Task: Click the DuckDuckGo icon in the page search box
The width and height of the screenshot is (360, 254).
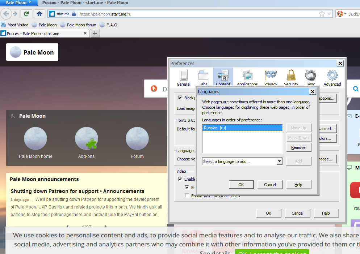Action: tap(154, 89)
